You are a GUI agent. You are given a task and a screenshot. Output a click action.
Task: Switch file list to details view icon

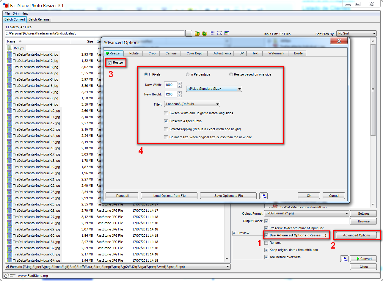tap(212, 34)
